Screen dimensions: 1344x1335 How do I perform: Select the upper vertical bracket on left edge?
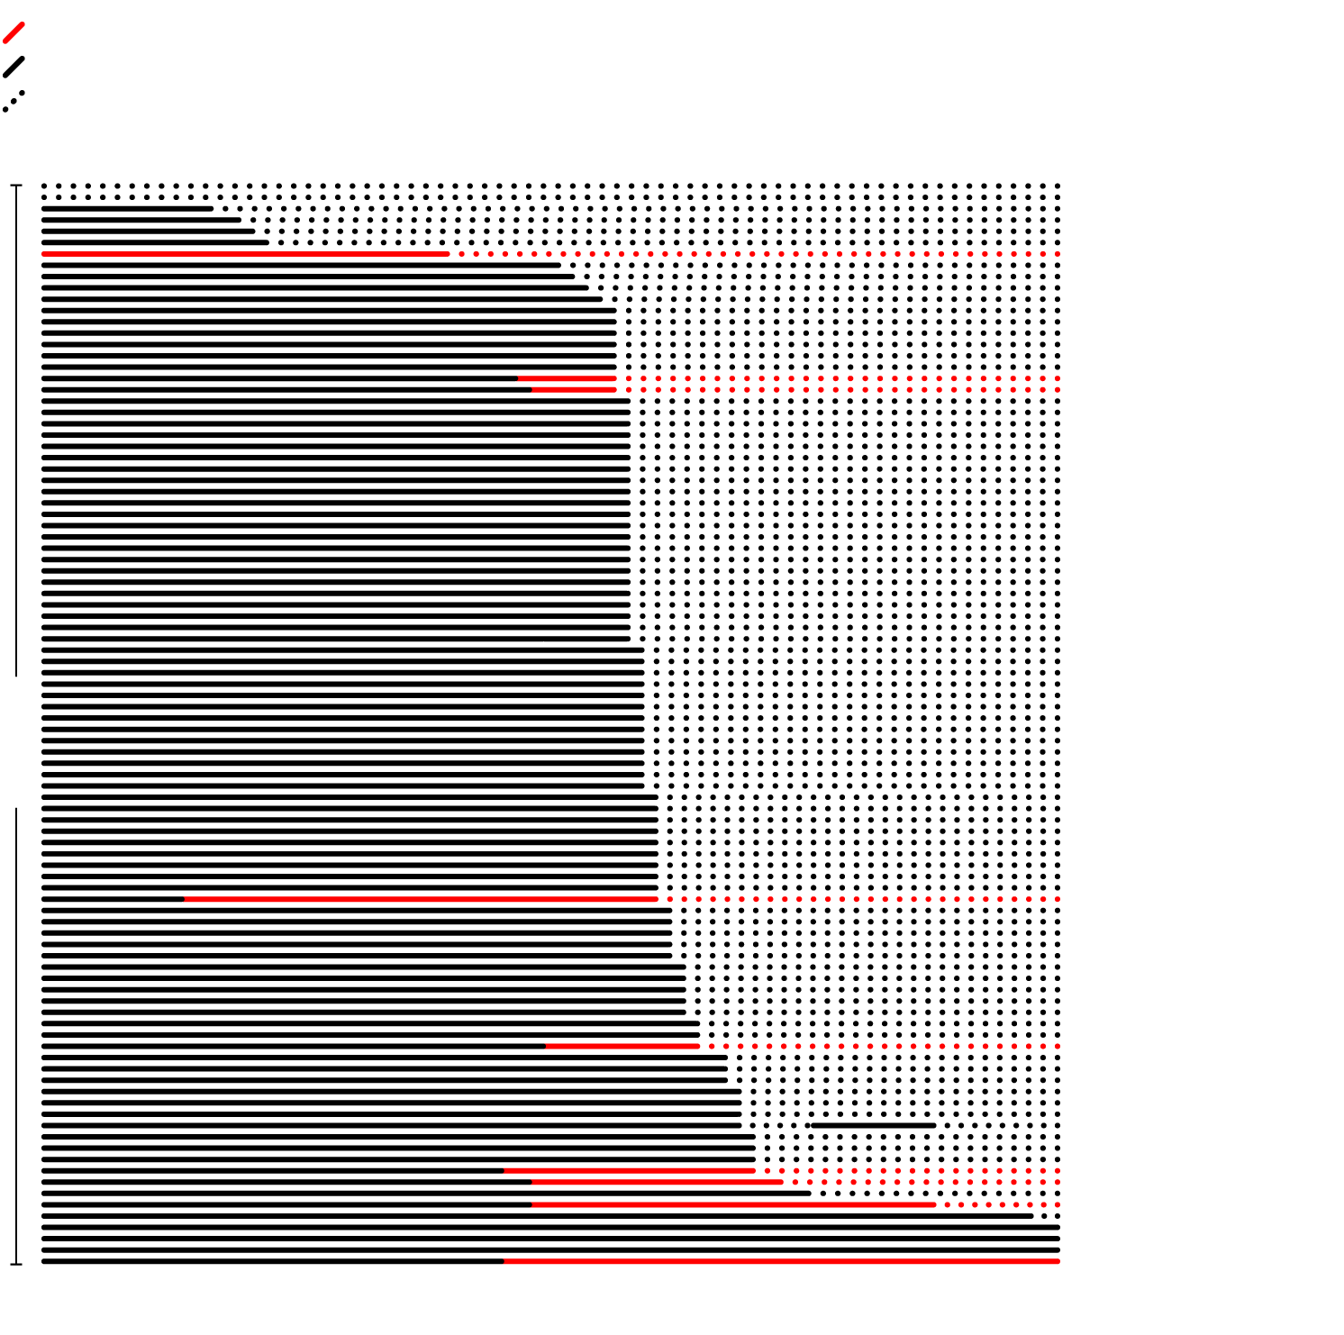coord(16,431)
